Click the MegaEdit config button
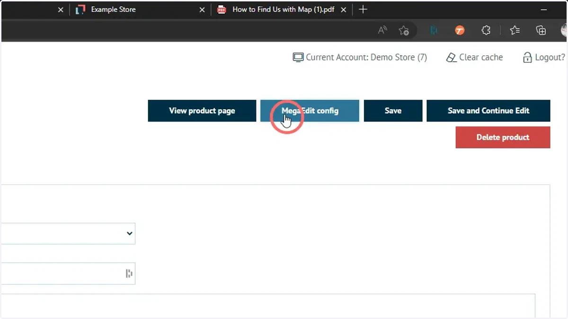 click(310, 111)
